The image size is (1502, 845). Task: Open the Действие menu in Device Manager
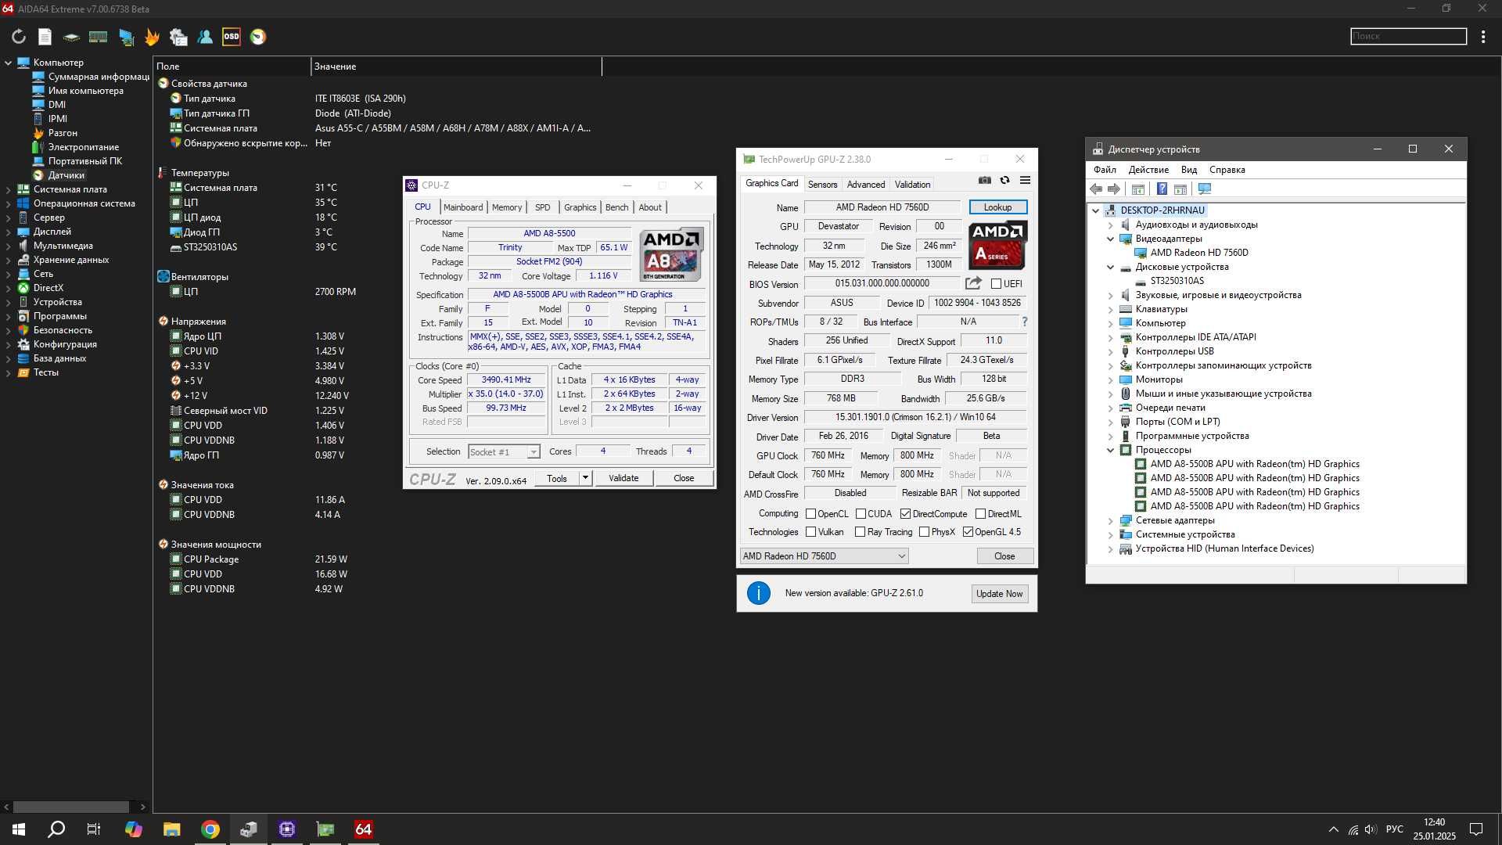(1148, 170)
